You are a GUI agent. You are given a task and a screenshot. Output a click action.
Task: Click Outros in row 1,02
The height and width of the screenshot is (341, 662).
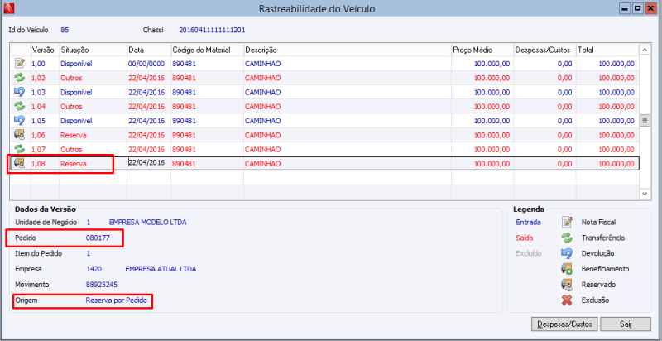pos(71,78)
